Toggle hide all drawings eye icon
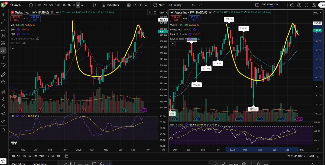Screen dimensions: 325x165 click(x=3, y=113)
